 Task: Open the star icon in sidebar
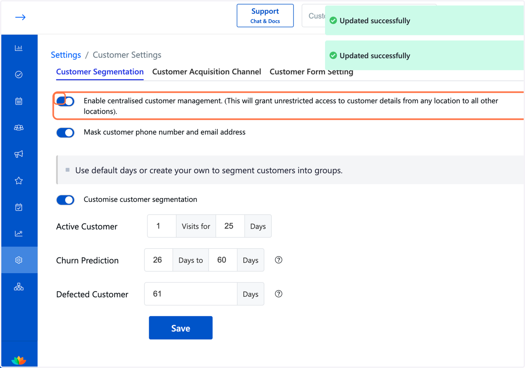19,181
